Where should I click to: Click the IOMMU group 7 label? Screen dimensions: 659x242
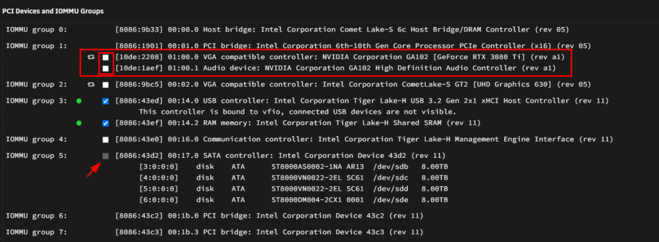coord(36,232)
